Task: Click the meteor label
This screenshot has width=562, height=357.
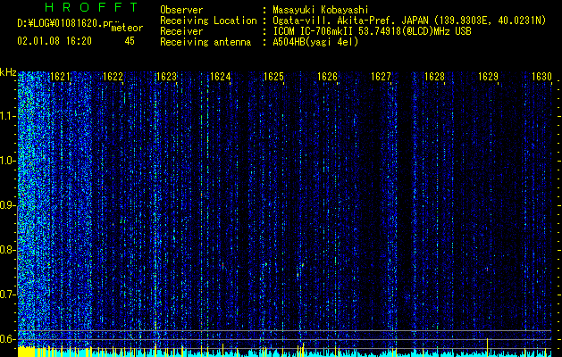Action: (x=127, y=28)
